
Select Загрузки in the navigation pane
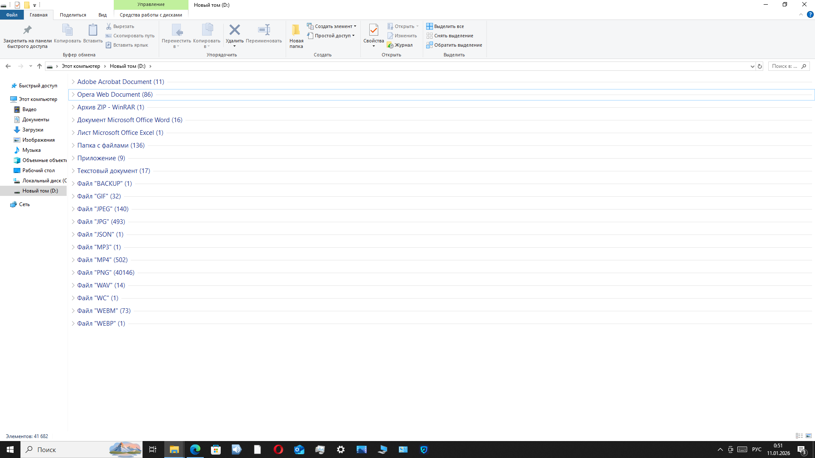click(x=33, y=130)
